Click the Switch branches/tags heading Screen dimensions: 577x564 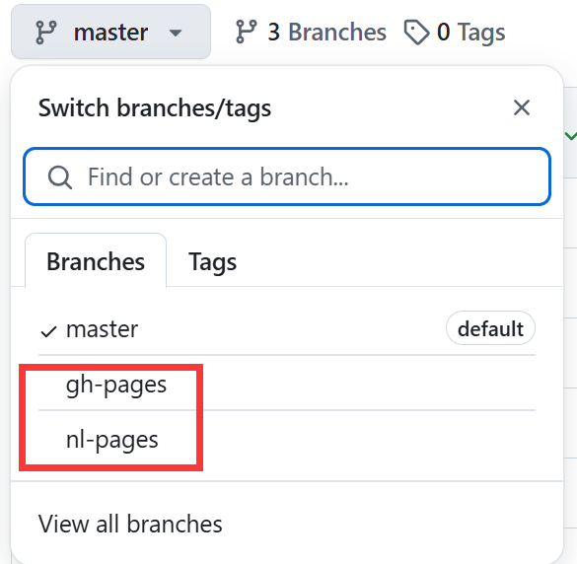click(x=155, y=108)
